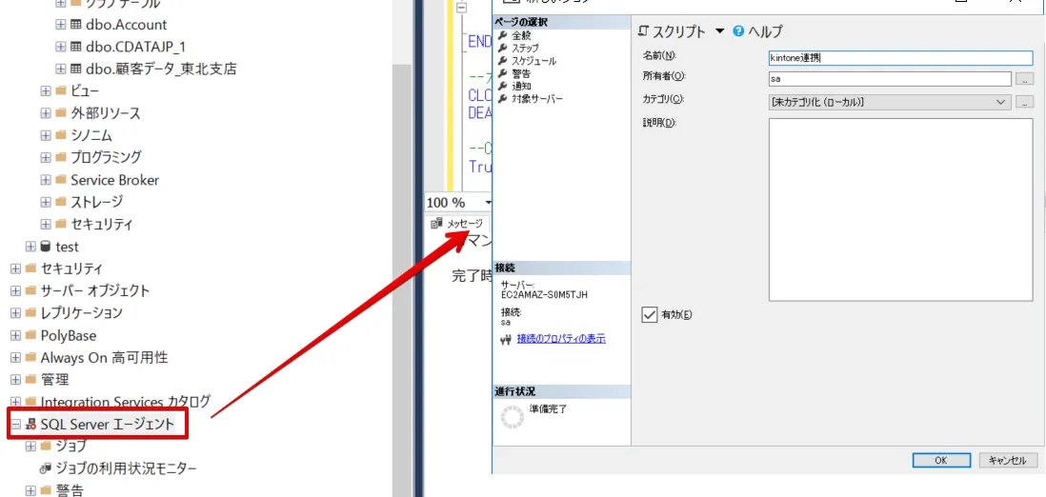Image resolution: width=1046 pixels, height=497 pixels.
Task: Click the dbo.顧客データ_東北支店 table icon
Action: coord(76,69)
